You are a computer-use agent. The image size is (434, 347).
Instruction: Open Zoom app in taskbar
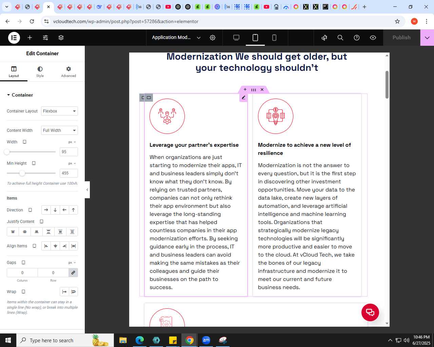206,340
